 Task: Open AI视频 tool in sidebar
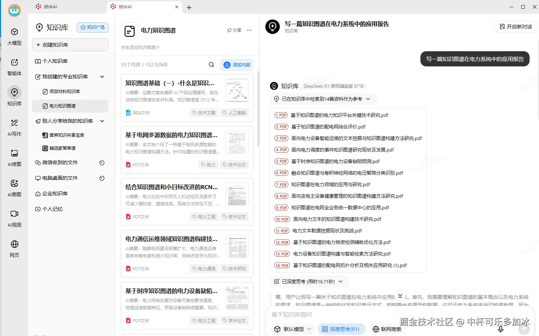(x=14, y=219)
